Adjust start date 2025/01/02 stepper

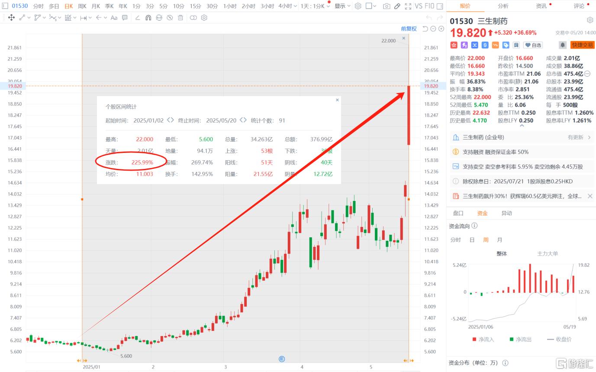171,120
